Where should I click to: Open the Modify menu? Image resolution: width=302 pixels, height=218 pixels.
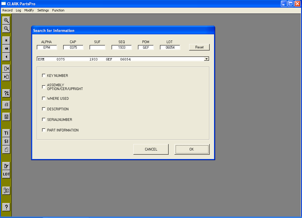coord(29,10)
